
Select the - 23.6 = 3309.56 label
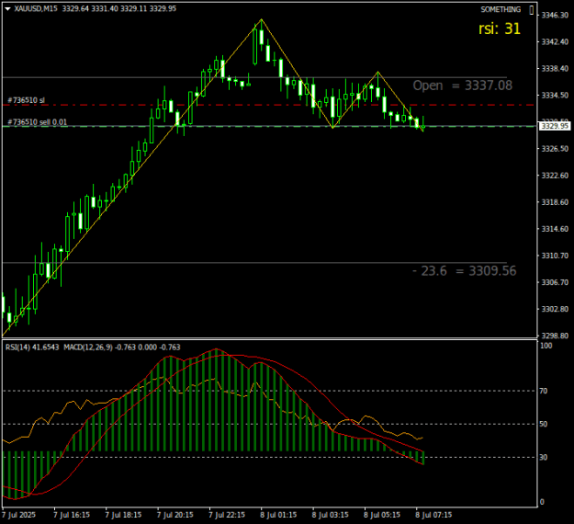[464, 271]
